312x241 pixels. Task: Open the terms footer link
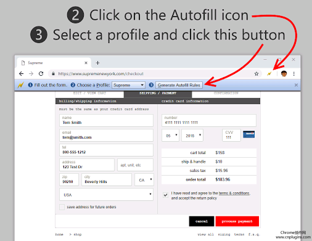pos(239,235)
